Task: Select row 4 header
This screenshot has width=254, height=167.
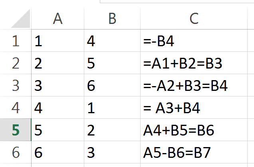Action: click(16, 108)
